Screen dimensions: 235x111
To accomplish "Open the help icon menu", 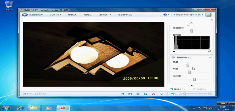I will click(166, 15).
